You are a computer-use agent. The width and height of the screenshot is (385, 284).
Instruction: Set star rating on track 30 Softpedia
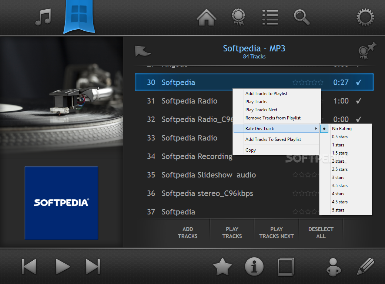(308, 82)
